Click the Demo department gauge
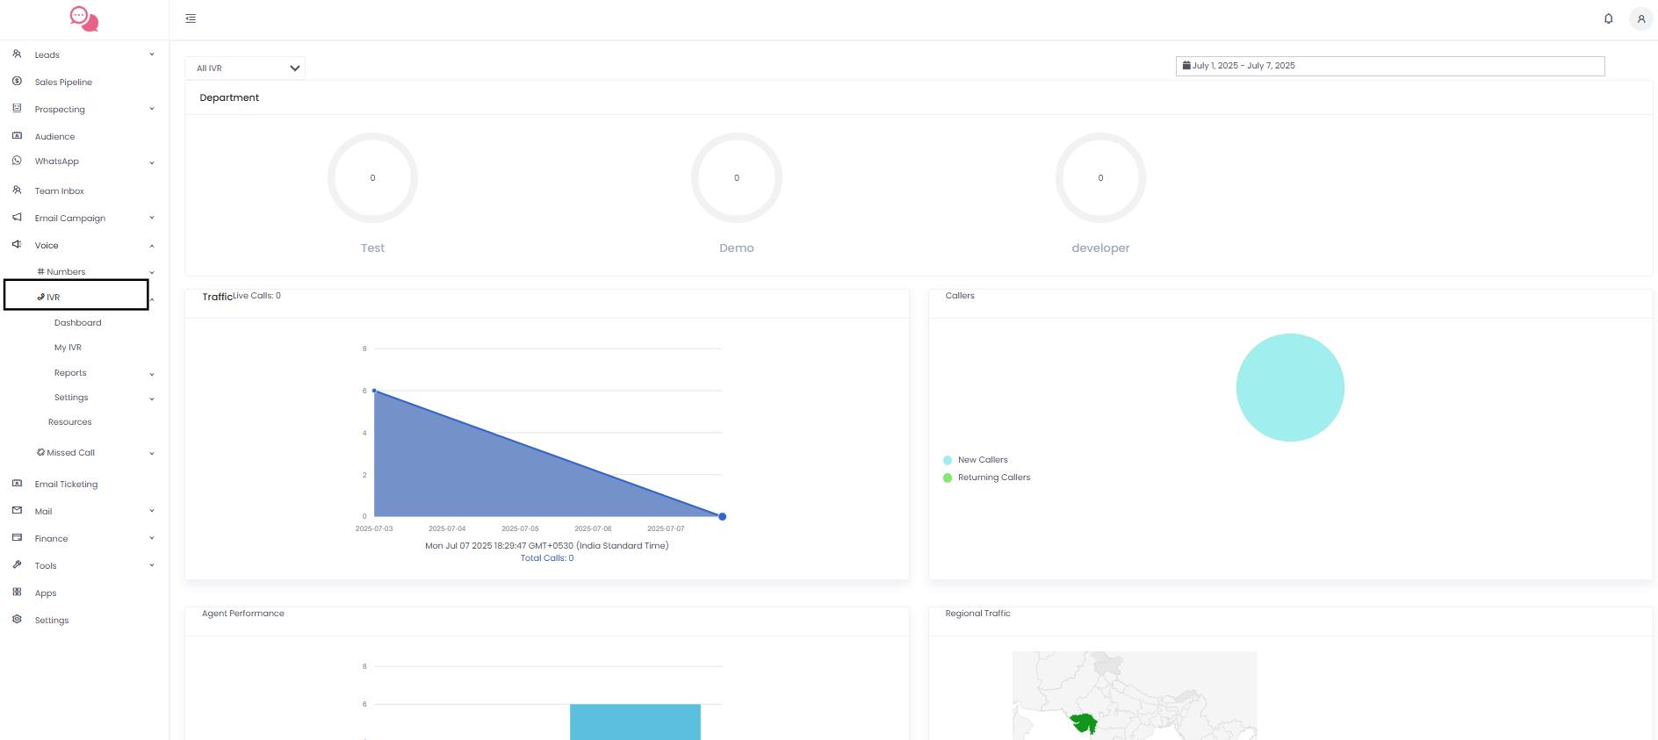This screenshot has width=1658, height=740. click(x=737, y=177)
